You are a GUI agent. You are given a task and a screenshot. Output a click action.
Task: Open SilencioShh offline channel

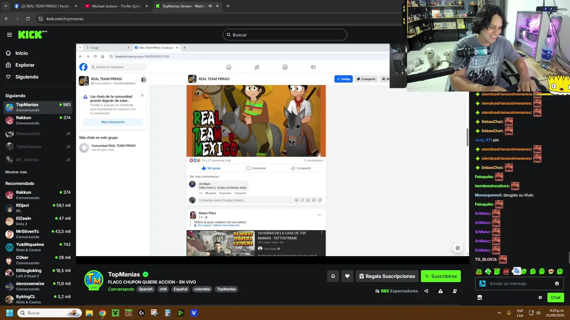[38, 134]
